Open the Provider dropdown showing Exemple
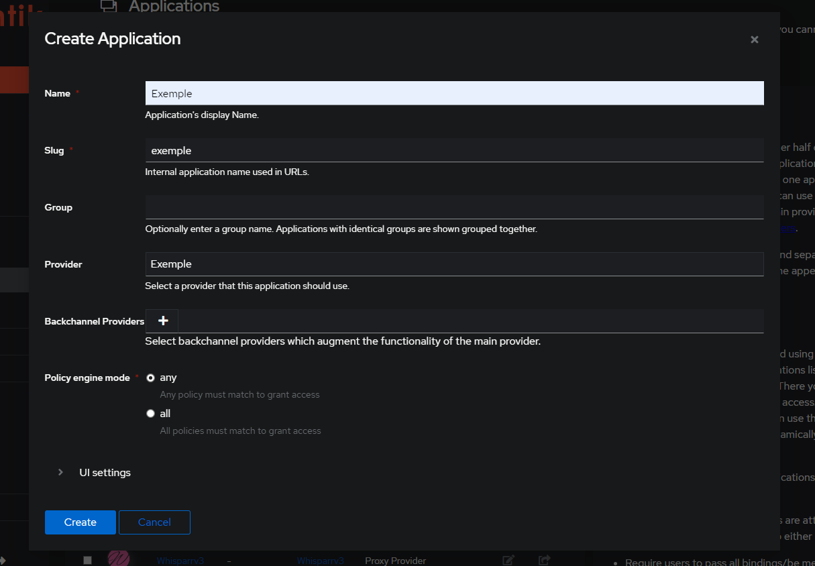Image resolution: width=815 pixels, height=566 pixels. point(454,264)
